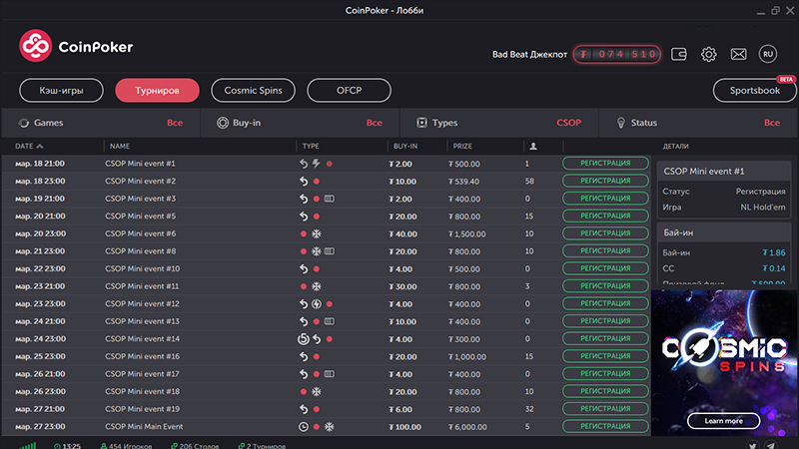Click the RU language selector
The width and height of the screenshot is (799, 449).
[767, 54]
